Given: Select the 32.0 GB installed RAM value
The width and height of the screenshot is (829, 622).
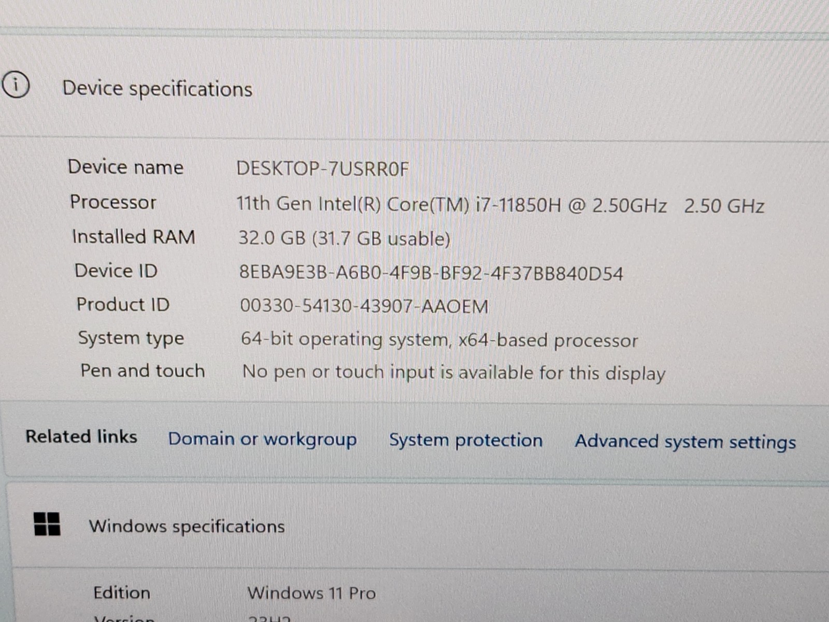Looking at the screenshot, I should pyautogui.click(x=344, y=238).
